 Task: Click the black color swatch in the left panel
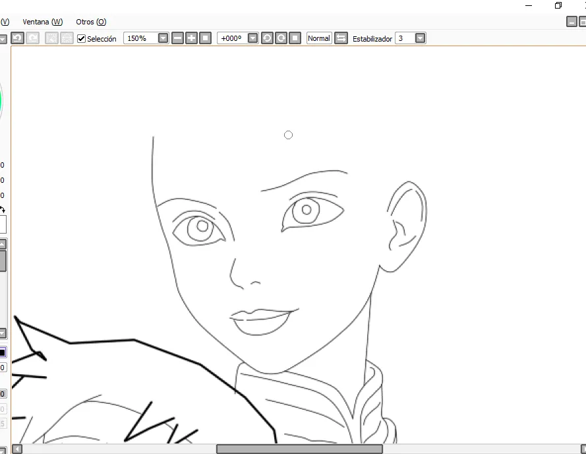(x=2, y=352)
